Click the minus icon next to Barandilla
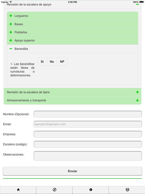Screen dimensions: 145x194 (11, 48)
